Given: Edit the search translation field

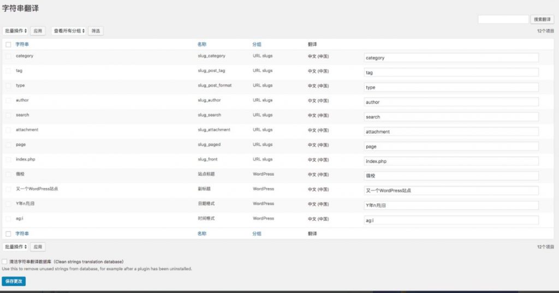Looking at the screenshot, I should tap(451, 117).
